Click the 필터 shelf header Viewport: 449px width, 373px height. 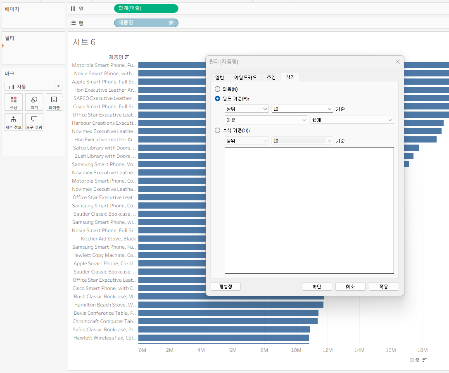click(10, 38)
